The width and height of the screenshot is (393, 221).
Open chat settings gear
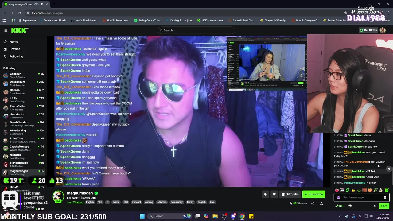(375, 206)
